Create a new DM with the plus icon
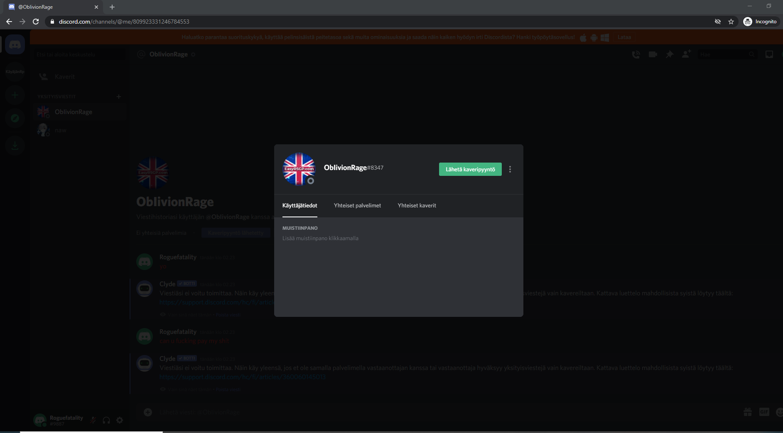783x433 pixels. click(119, 97)
